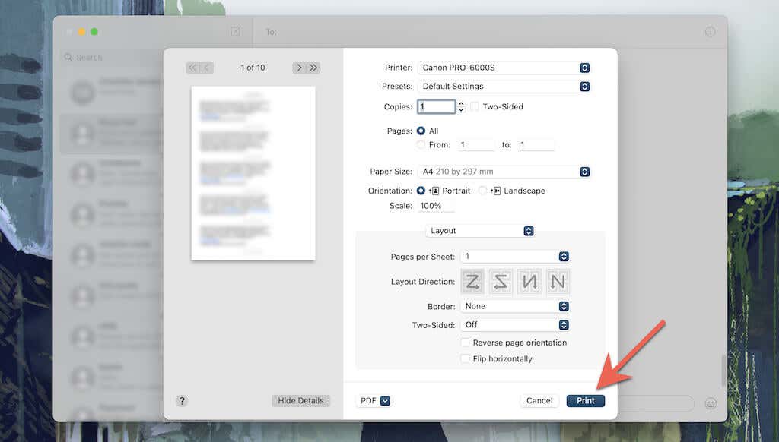Click the Hide Details button
The image size is (779, 442).
click(300, 400)
